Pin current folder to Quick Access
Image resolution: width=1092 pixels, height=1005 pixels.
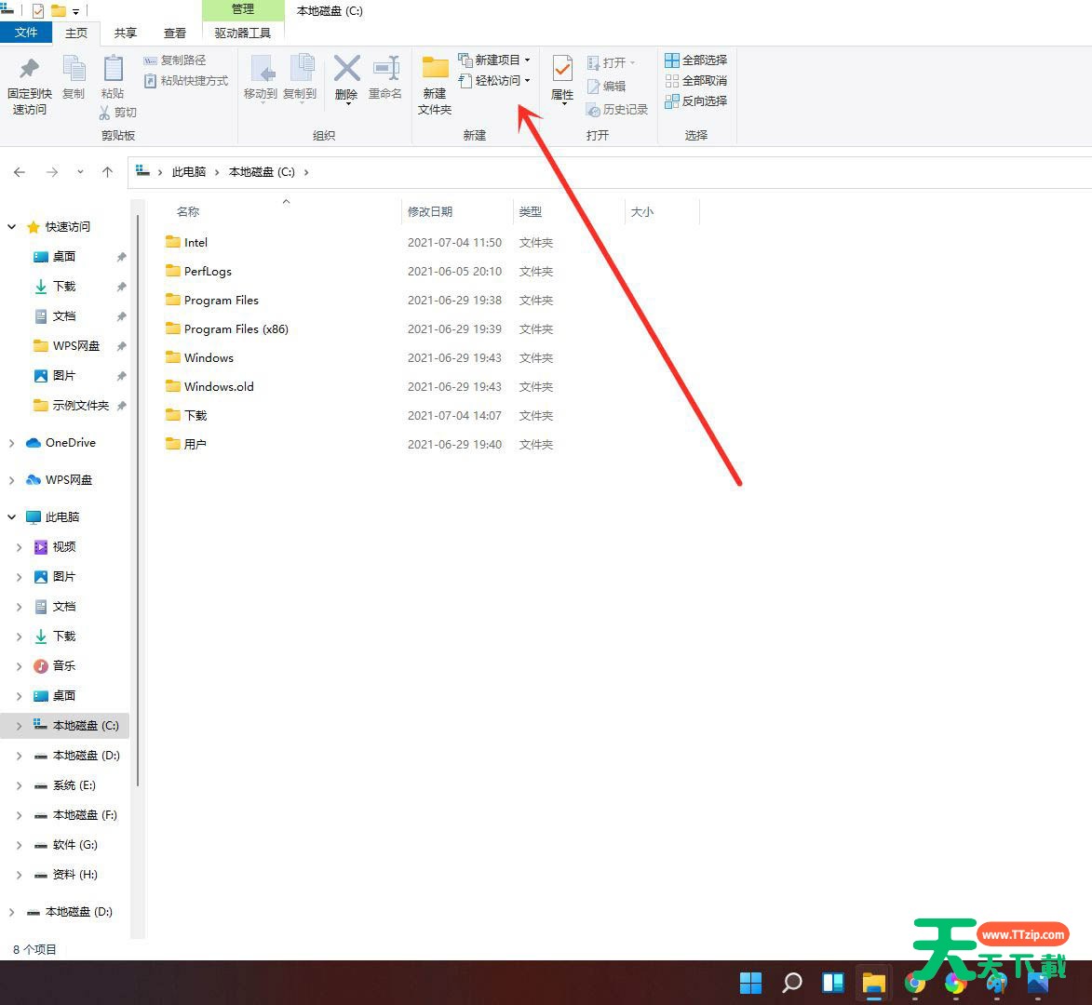pyautogui.click(x=28, y=86)
